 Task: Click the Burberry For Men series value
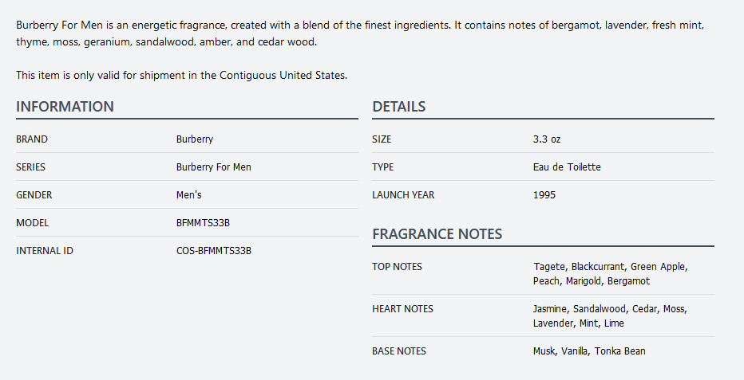213,167
